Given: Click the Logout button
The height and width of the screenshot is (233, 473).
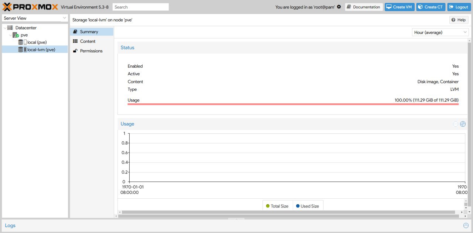Looking at the screenshot, I should click(x=459, y=7).
